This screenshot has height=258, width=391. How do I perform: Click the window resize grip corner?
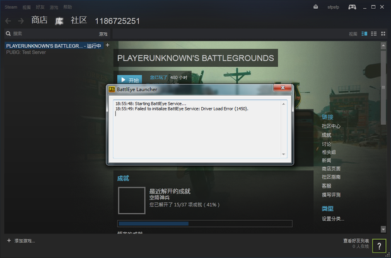coord(387,254)
